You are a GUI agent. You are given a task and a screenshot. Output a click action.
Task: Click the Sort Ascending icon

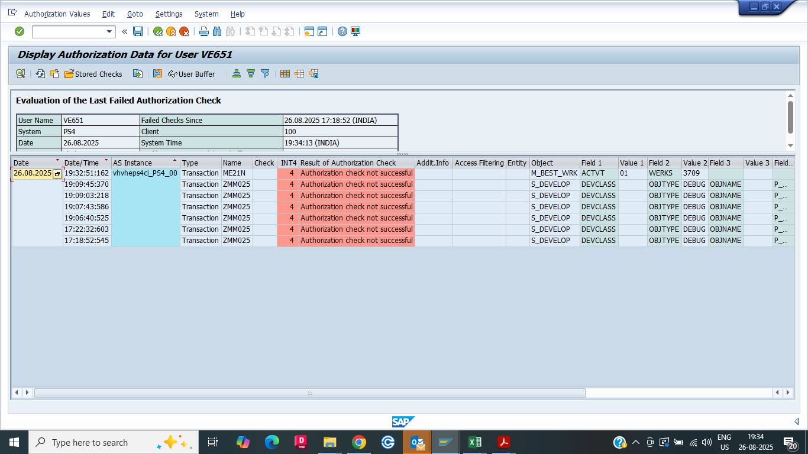(237, 74)
